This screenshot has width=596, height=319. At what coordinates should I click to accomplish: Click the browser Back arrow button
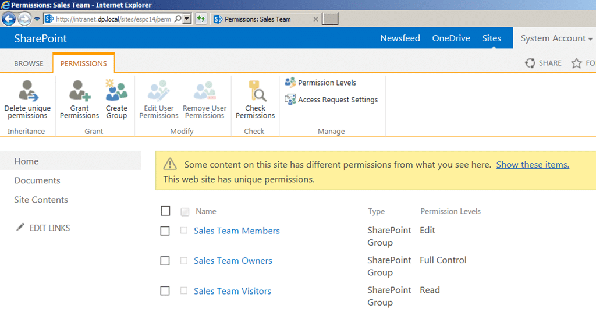9,19
